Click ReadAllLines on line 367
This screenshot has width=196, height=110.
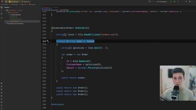click(92, 35)
